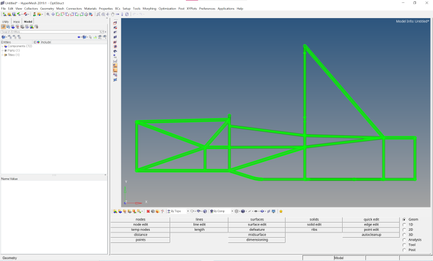
Task: Select the Geom radio button
Action: point(404,220)
